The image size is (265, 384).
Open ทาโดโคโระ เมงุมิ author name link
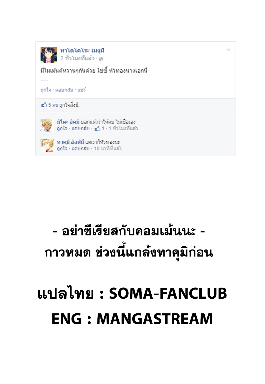tap(82, 51)
